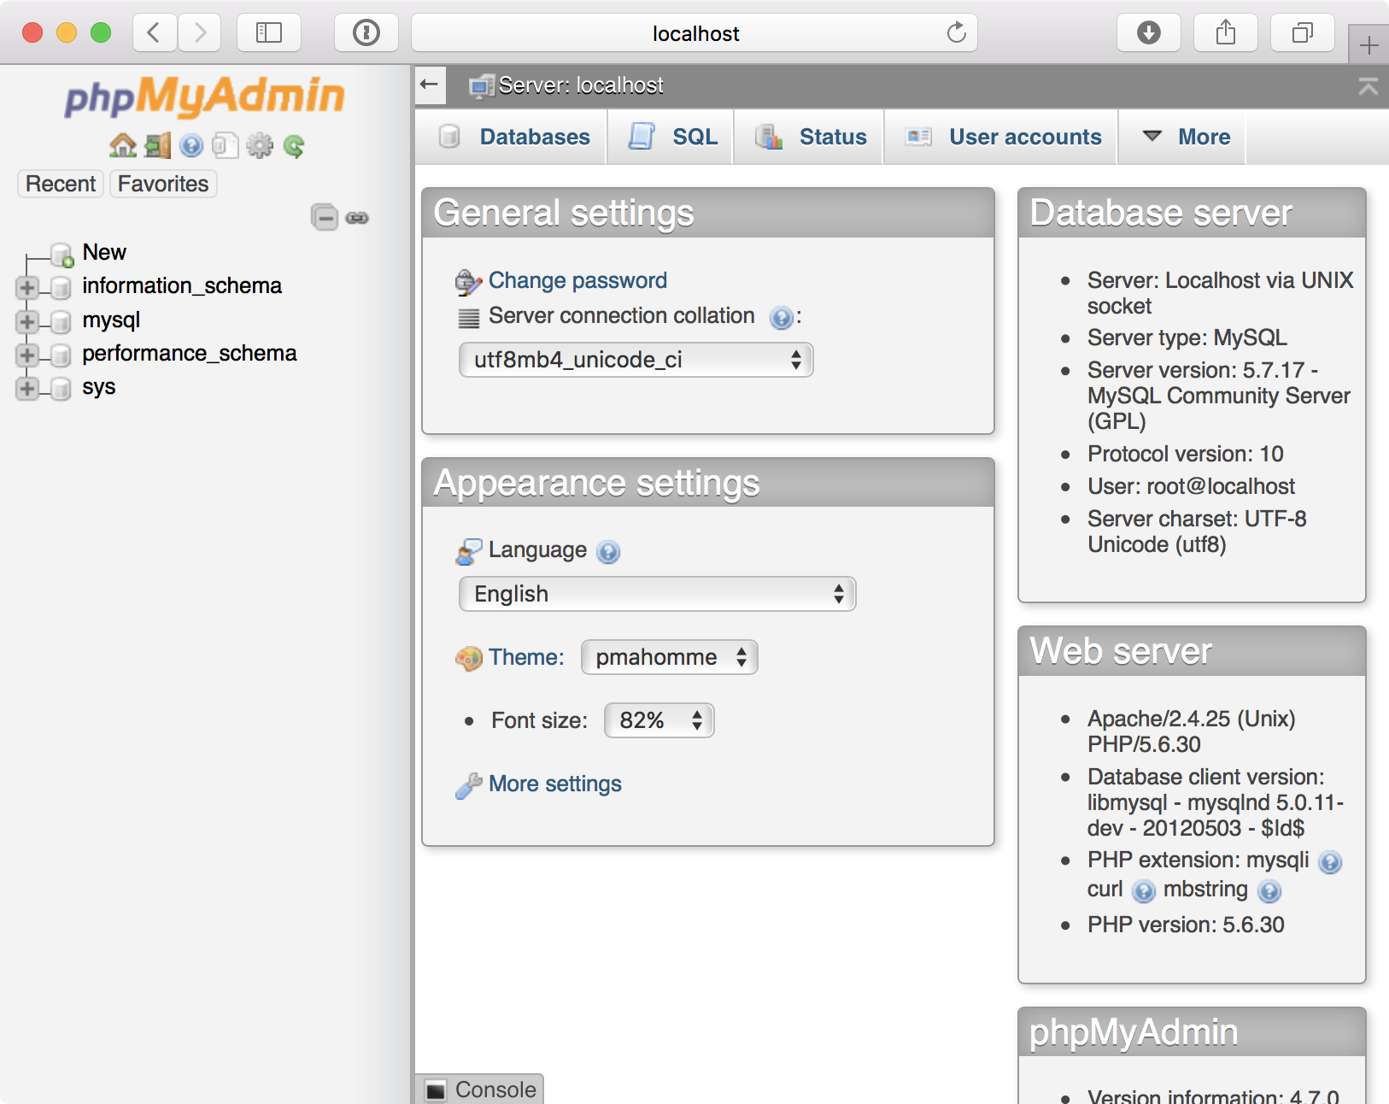
Task: Collapse top menu with up-arrow icon
Action: tap(1368, 85)
